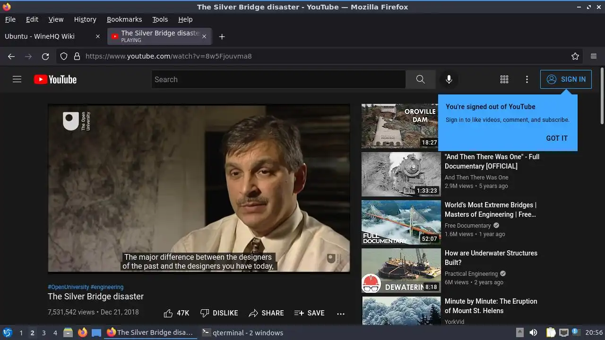
Task: Select qterminal taskbar entry
Action: (242, 332)
